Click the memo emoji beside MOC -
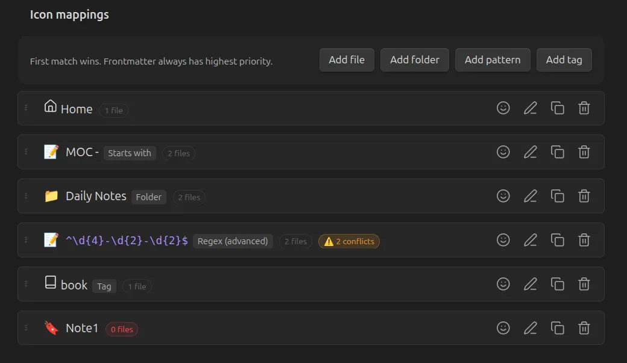Viewport: 627px width, 363px height. [51, 152]
